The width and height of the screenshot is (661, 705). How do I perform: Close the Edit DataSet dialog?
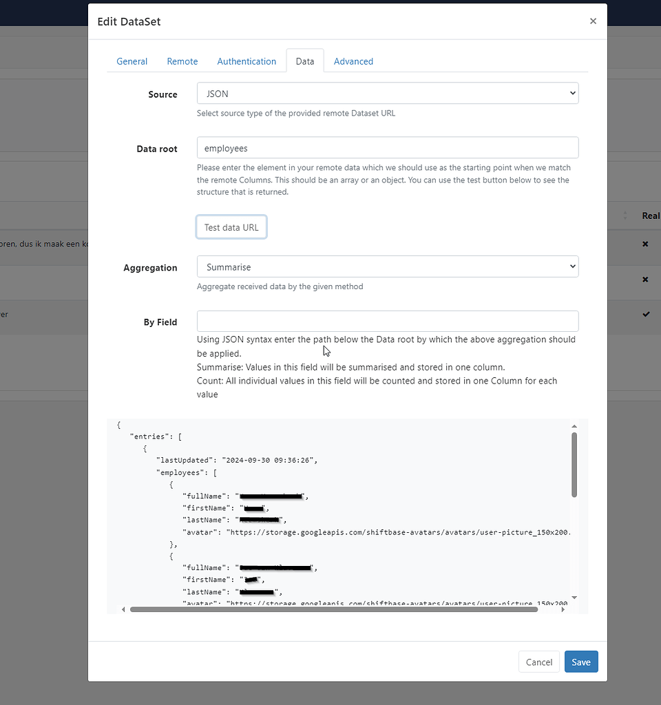[593, 21]
